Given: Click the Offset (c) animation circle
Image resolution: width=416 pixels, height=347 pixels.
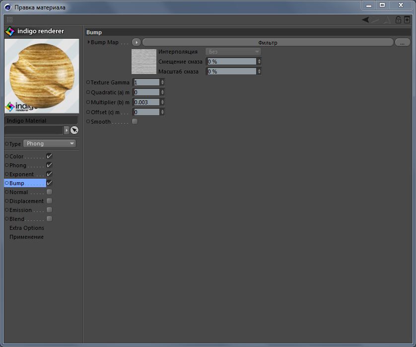Looking at the screenshot, I should pos(88,112).
